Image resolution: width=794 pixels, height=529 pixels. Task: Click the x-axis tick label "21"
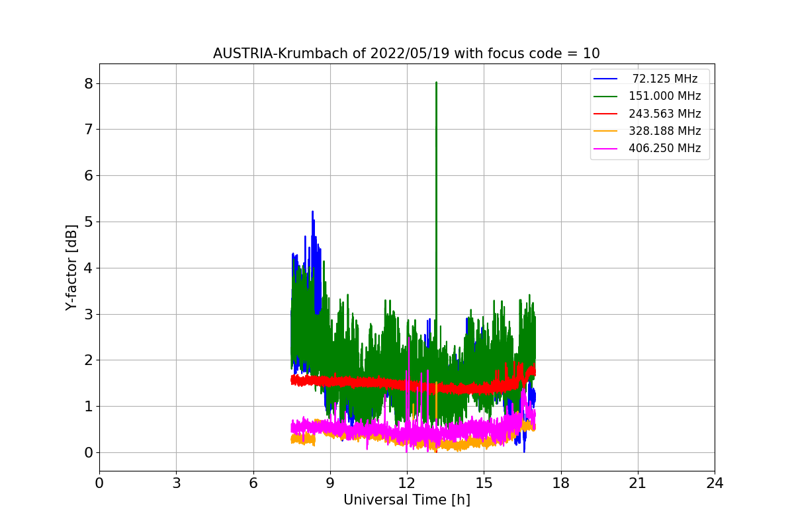tap(638, 483)
